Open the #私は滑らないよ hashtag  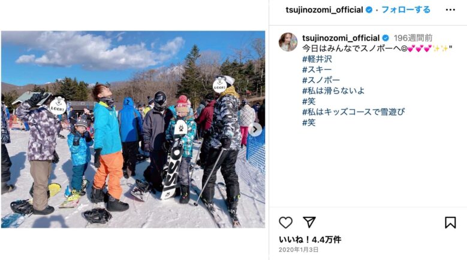333,91
